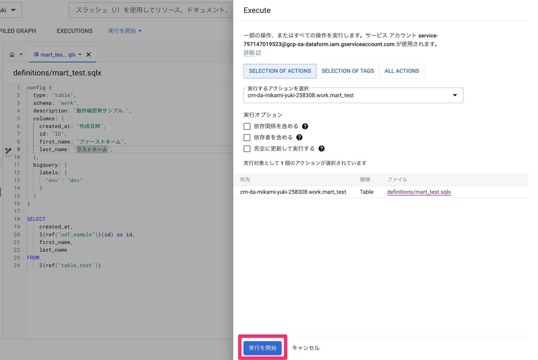Open the project selector dropdown at top left
This screenshot has width=538, height=360.
tap(11, 10)
